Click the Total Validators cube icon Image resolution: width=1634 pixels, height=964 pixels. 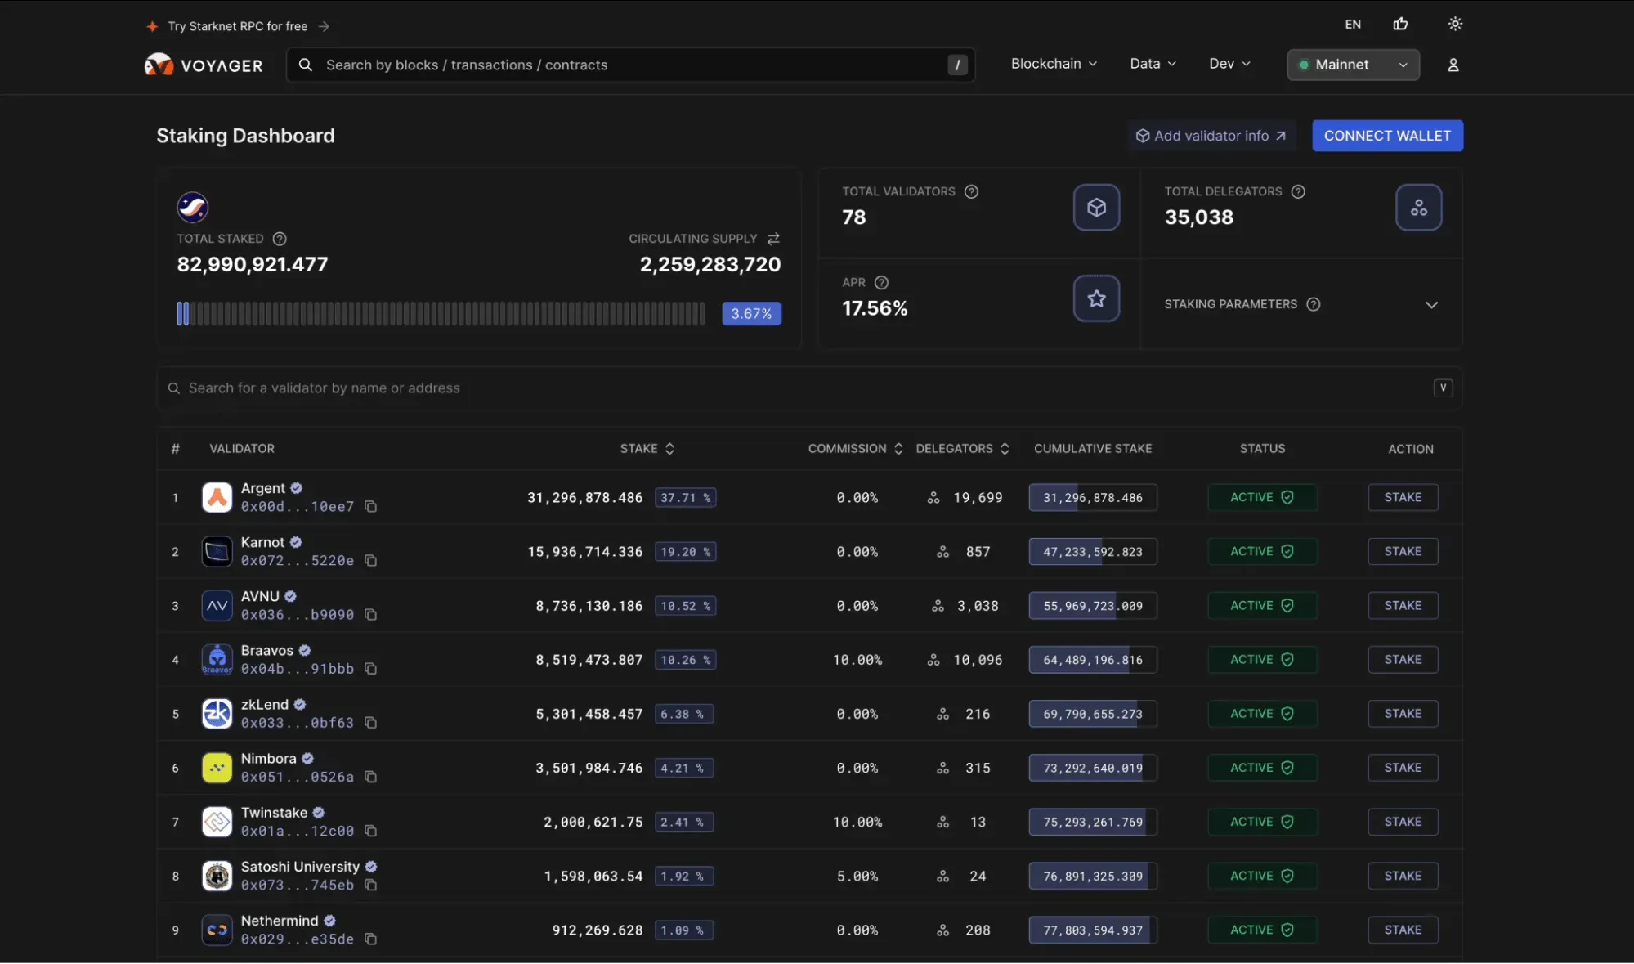[x=1096, y=208]
